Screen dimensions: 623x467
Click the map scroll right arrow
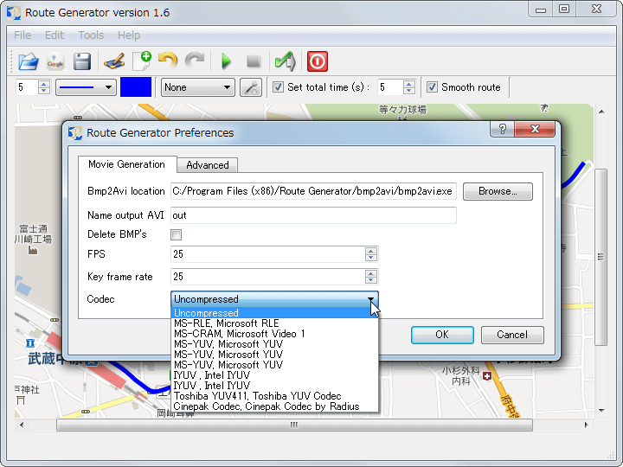[587, 425]
